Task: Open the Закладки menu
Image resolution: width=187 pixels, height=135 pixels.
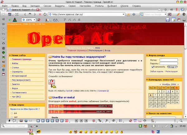Action: click(35, 6)
